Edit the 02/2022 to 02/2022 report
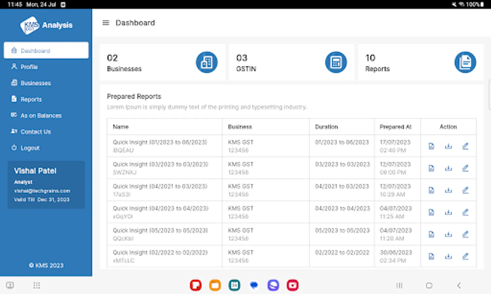491x294 pixels. [x=465, y=256]
